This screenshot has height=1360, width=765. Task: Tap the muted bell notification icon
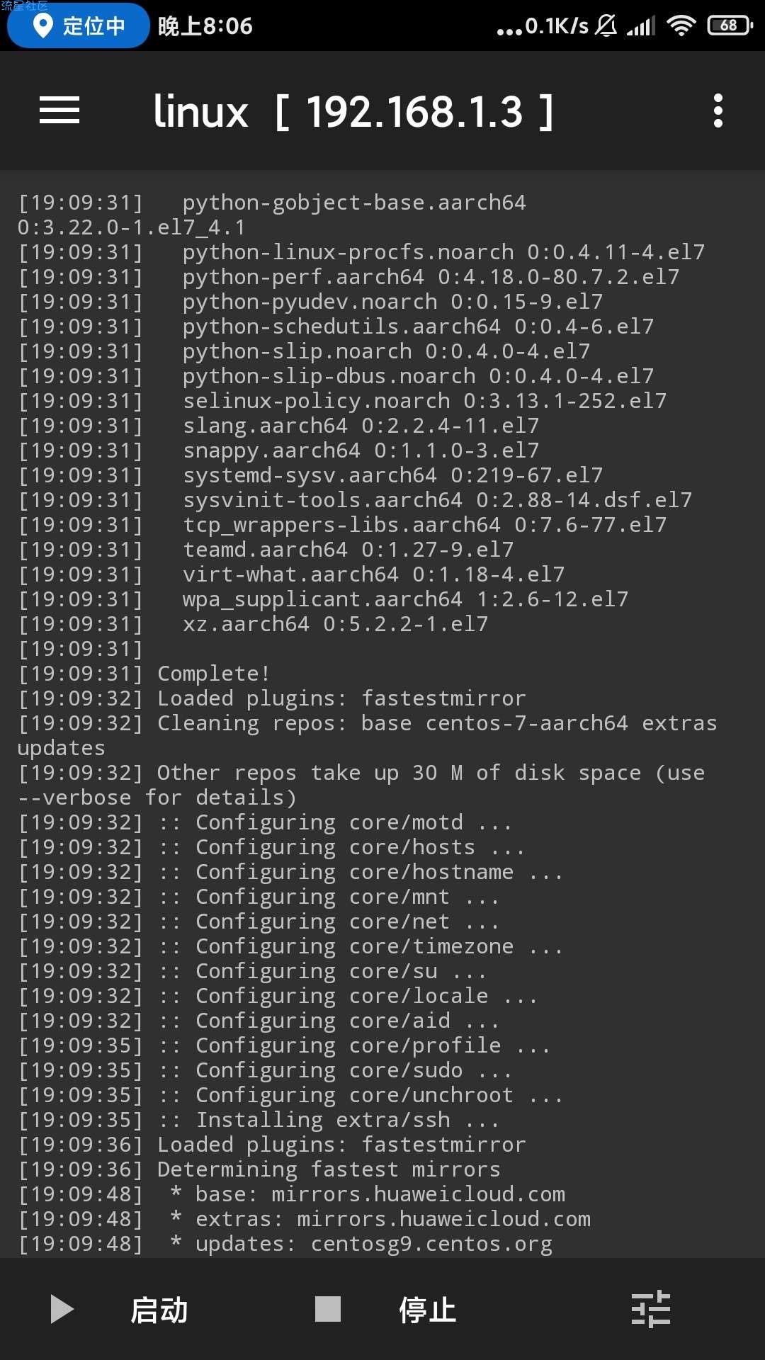click(606, 26)
